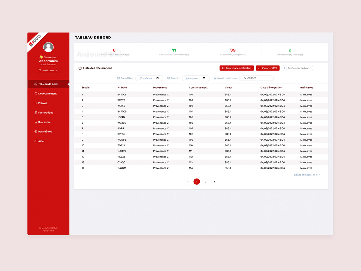Click the M Tools logo ribbon

pyautogui.click(x=35, y=40)
